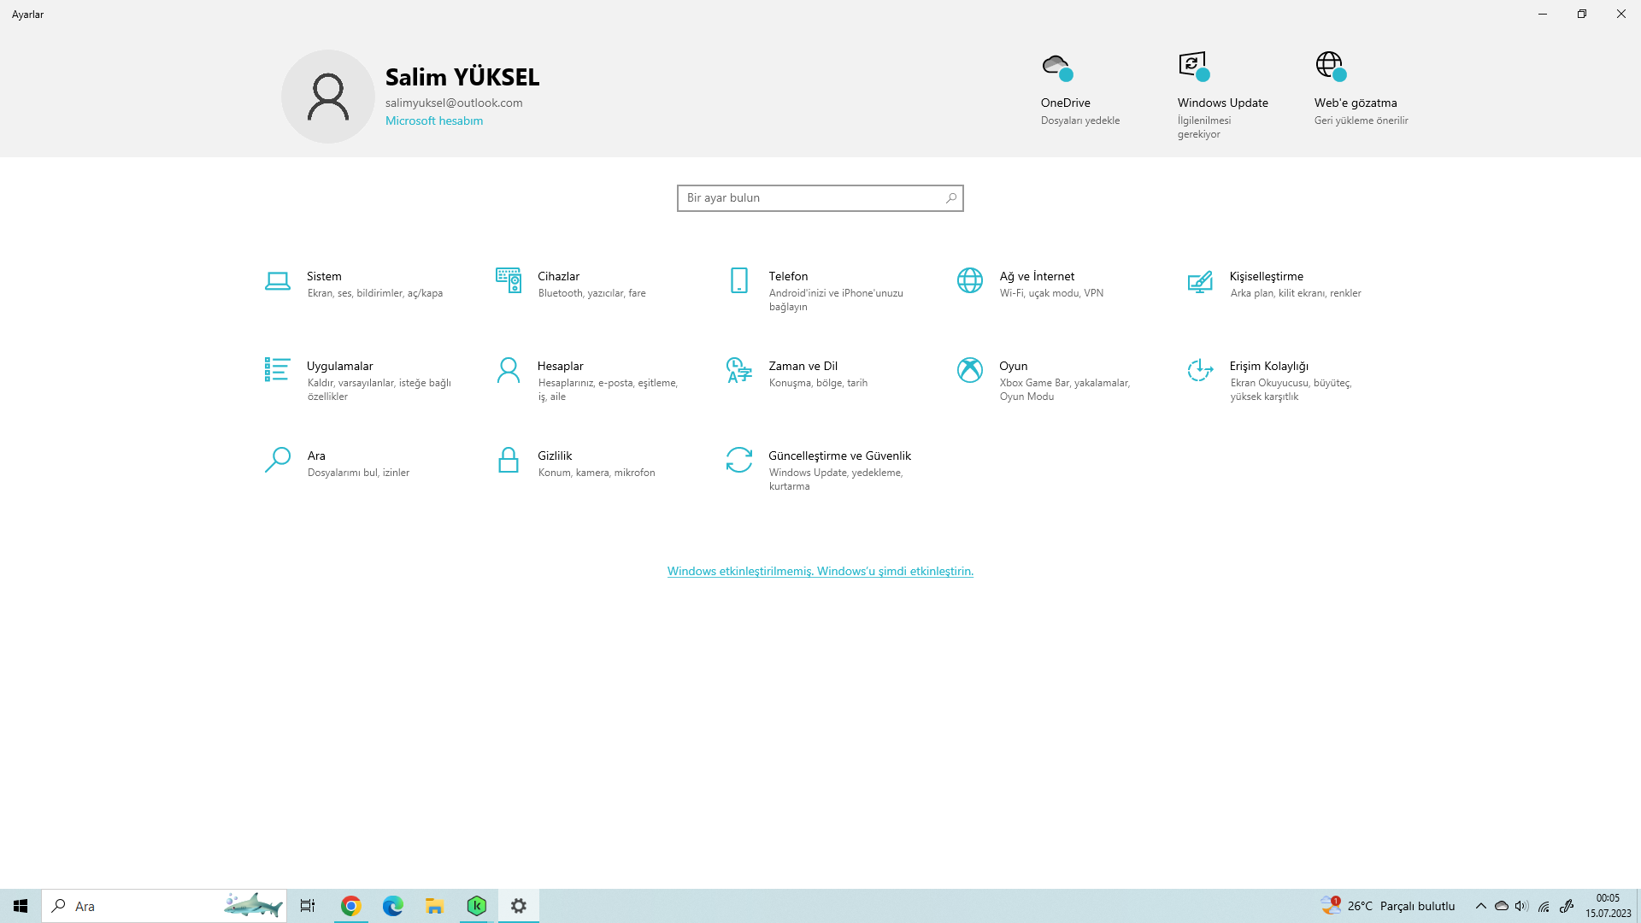The height and width of the screenshot is (923, 1641).
Task: Open the Telefon phone settings icon
Action: [x=739, y=280]
